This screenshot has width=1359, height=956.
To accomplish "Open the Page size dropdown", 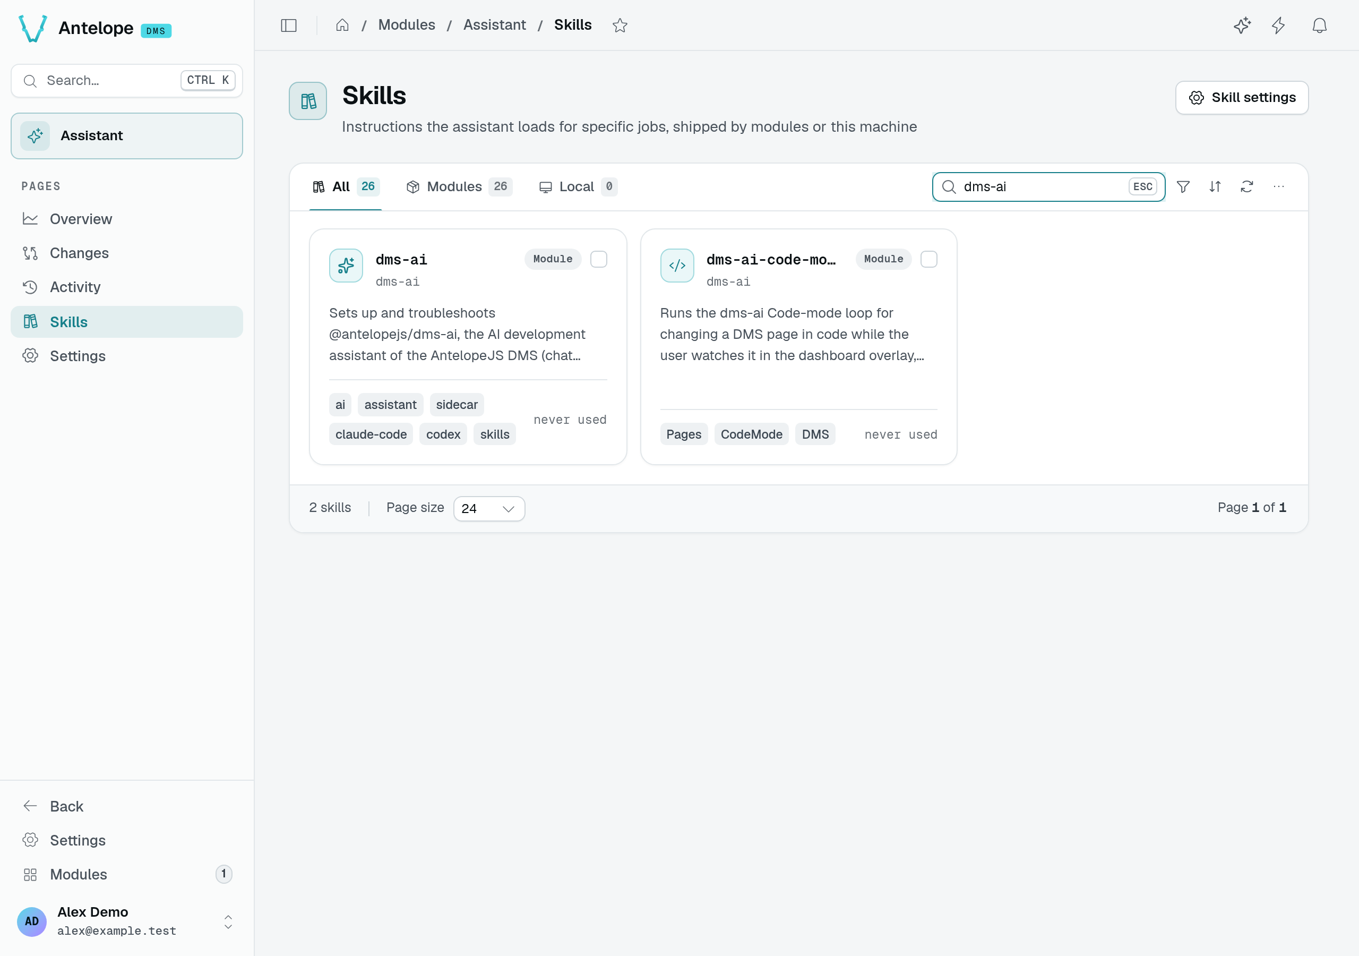I will tap(489, 508).
